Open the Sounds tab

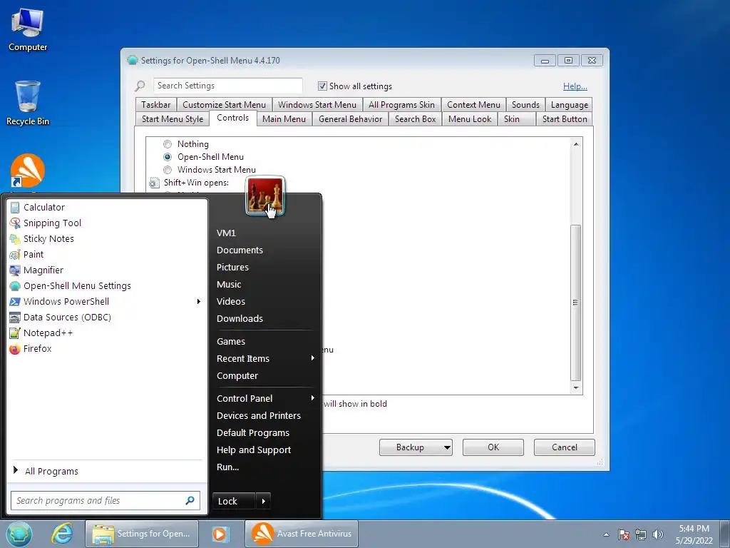point(525,105)
